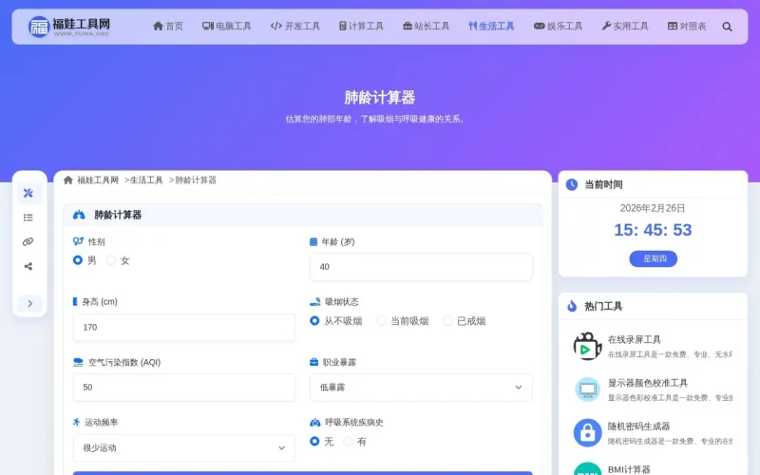Open 实用工具 navigation menu
760x475 pixels.
point(625,27)
